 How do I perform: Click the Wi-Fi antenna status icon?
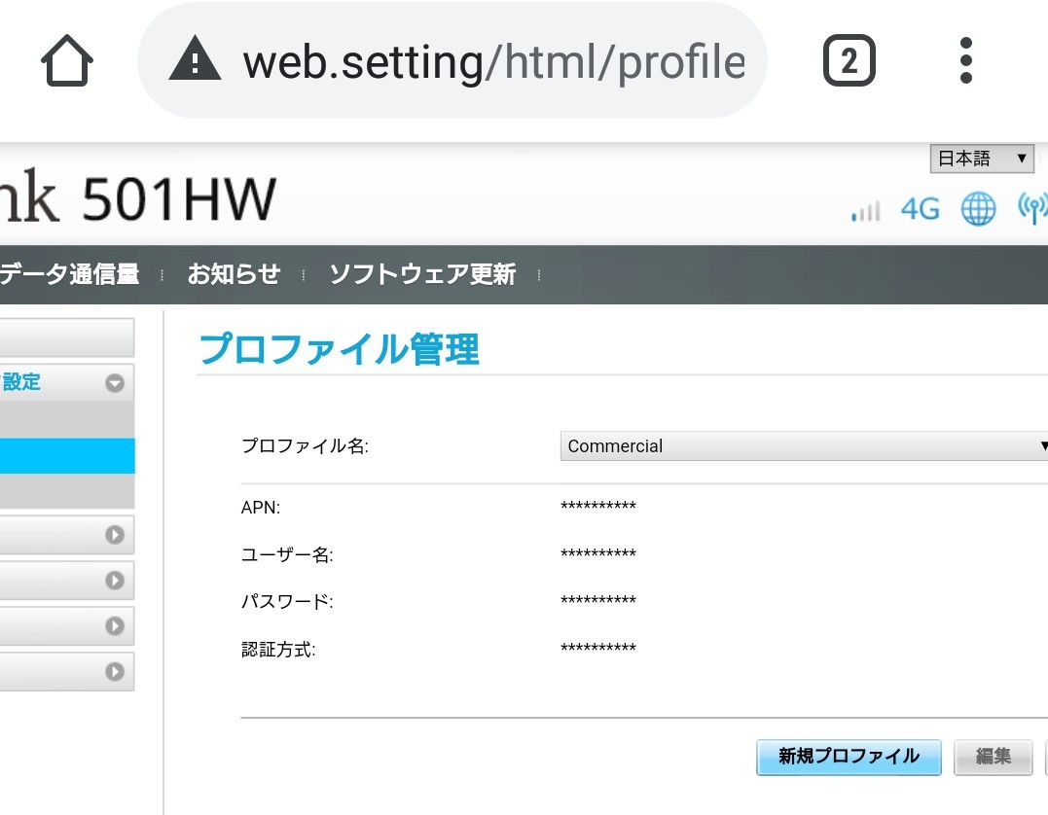(x=1031, y=208)
